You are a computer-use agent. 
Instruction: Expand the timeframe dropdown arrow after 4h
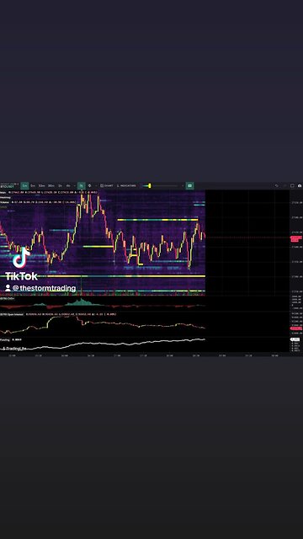point(75,185)
